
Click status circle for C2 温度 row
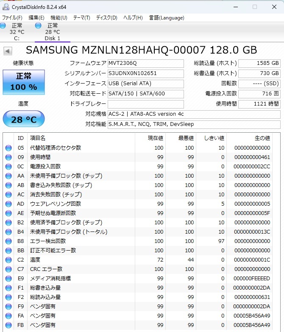(x=8, y=260)
